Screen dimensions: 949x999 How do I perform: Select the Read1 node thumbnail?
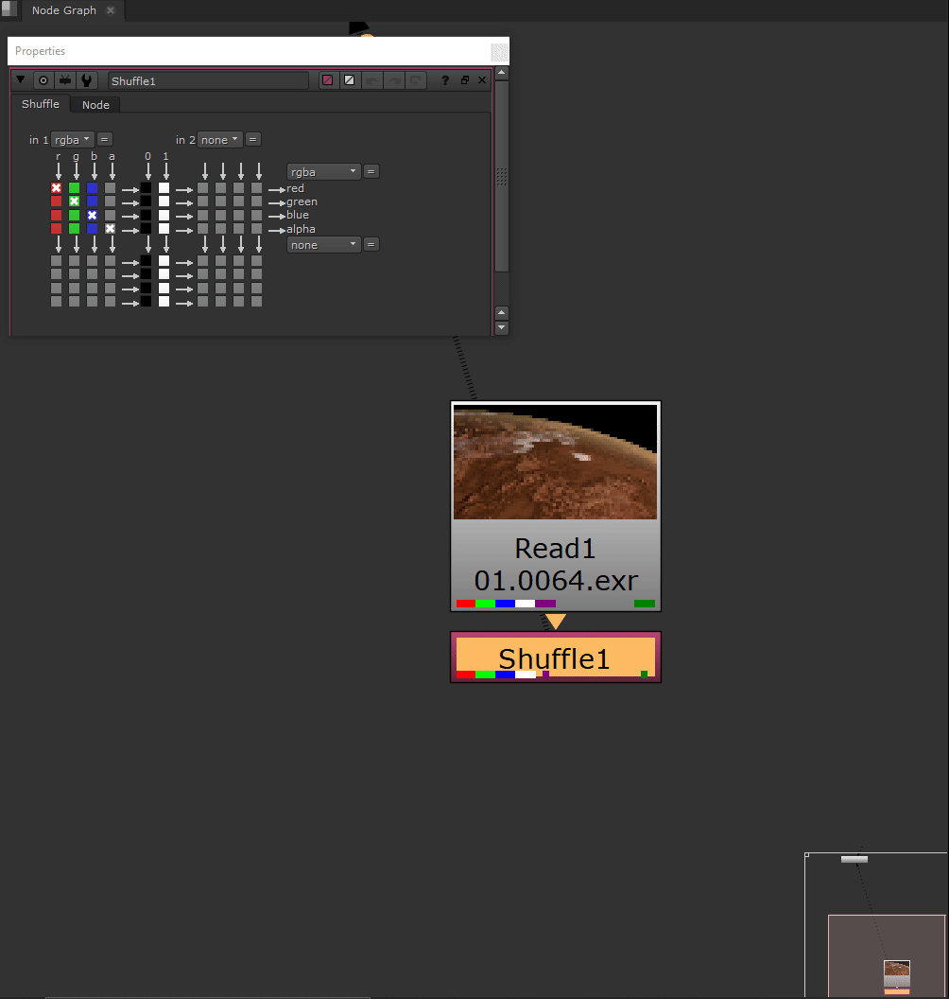pyautogui.click(x=555, y=462)
